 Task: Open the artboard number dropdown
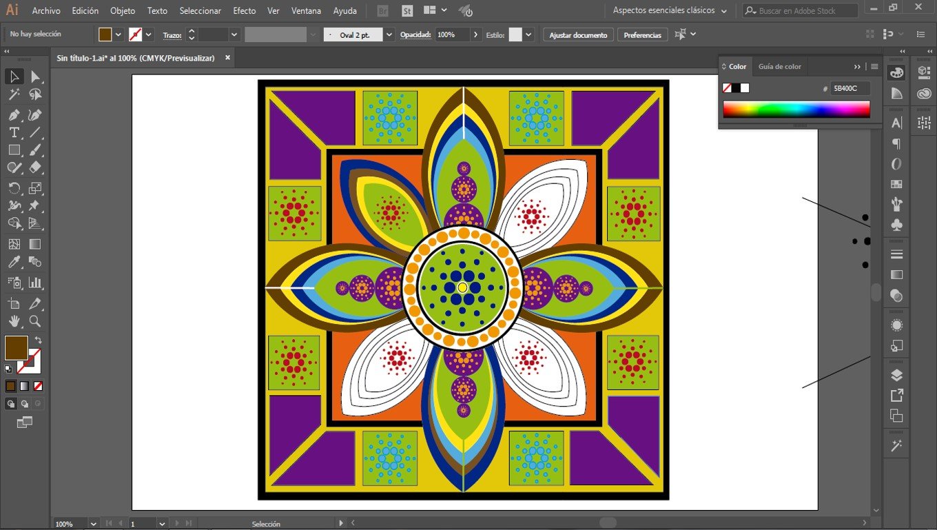pyautogui.click(x=162, y=524)
